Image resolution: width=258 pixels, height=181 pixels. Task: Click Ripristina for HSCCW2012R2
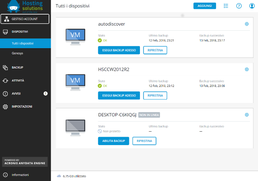click(155, 96)
